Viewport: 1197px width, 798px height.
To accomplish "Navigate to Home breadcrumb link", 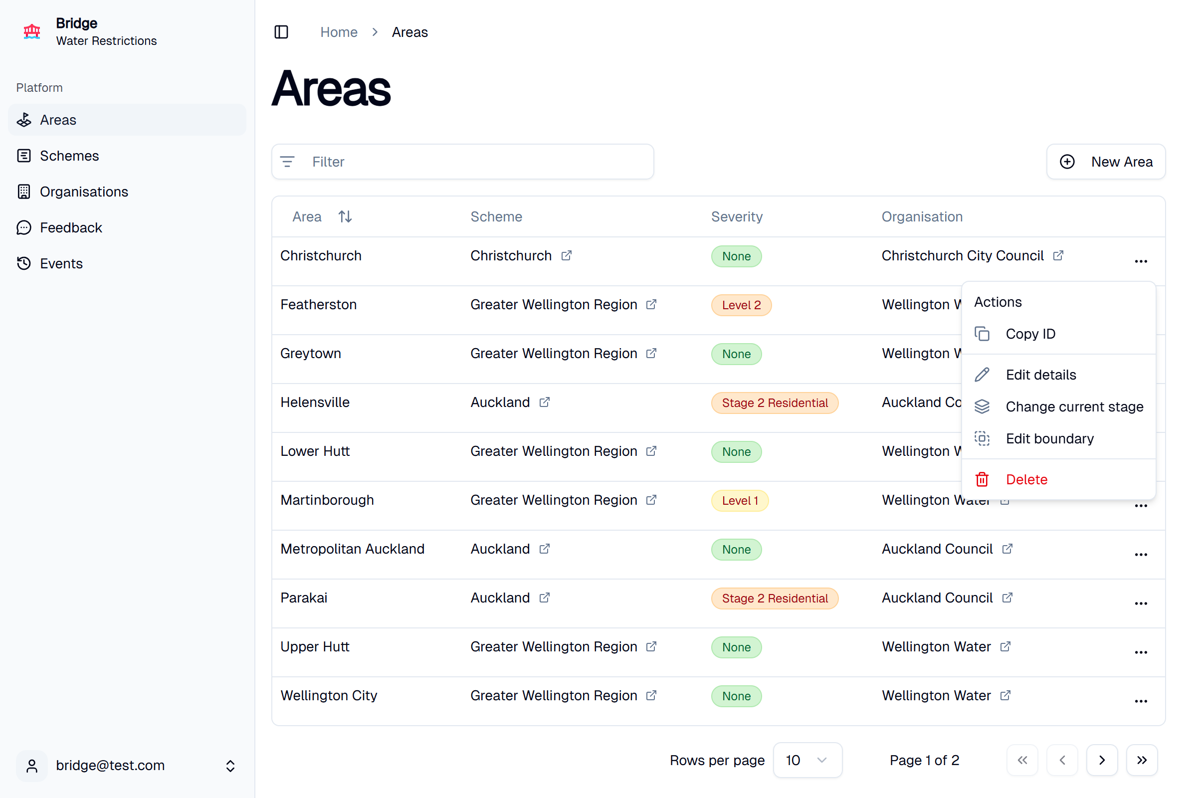I will pyautogui.click(x=339, y=32).
